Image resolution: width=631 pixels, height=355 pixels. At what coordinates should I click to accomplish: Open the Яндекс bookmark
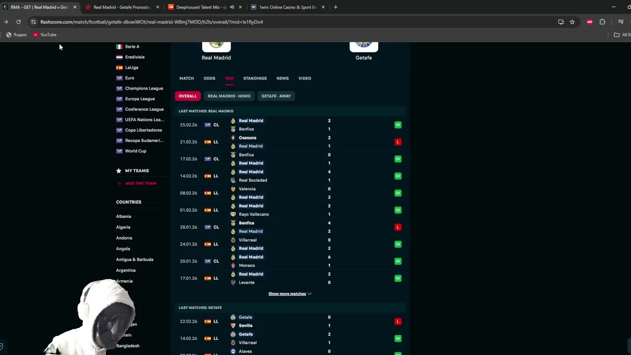(x=17, y=35)
